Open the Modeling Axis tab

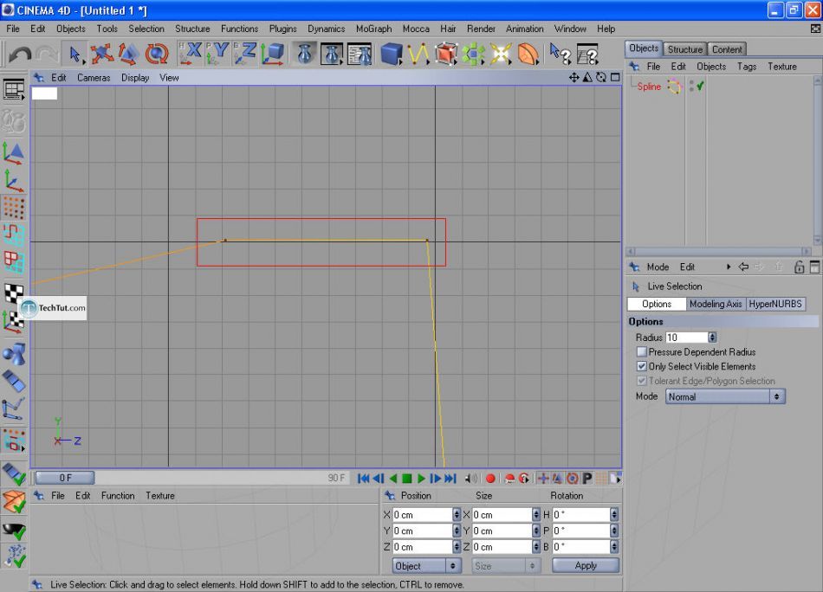(x=716, y=304)
